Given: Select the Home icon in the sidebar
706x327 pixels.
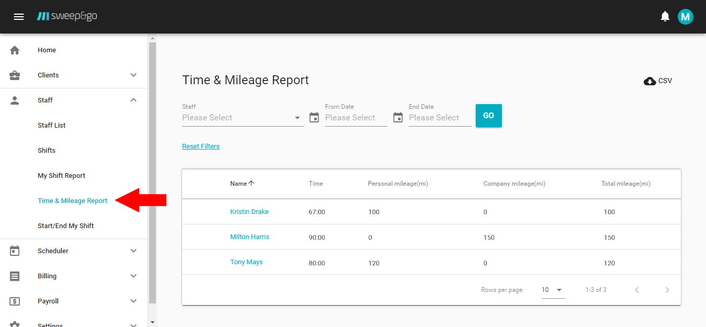Looking at the screenshot, I should point(14,49).
